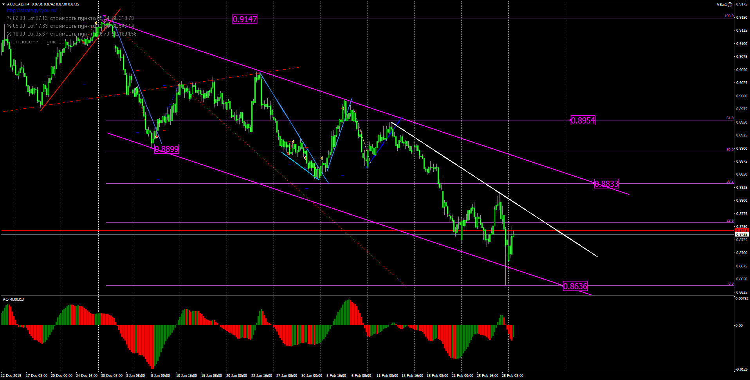
Task: Click the Fibonacci 23.6 level label
Action: point(730,220)
